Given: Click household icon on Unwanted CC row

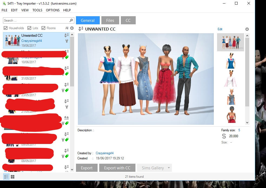Looking at the screenshot, I should click(66, 35).
